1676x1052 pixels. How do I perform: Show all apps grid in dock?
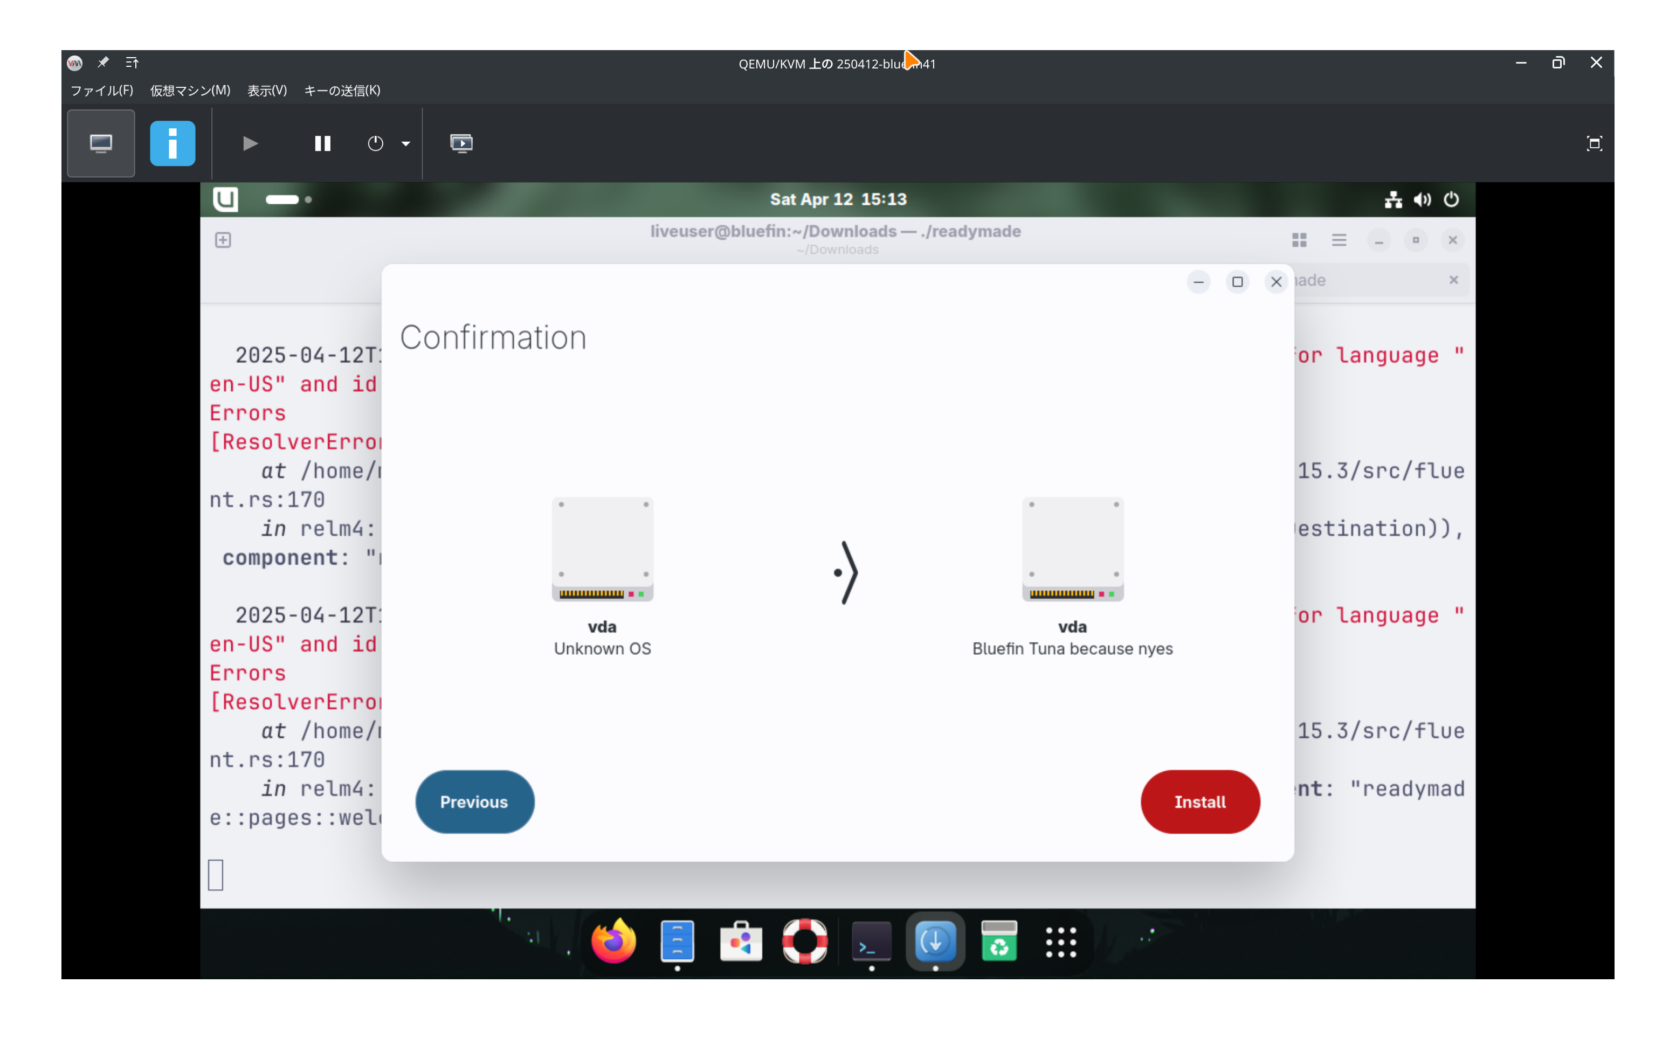pyautogui.click(x=1061, y=942)
